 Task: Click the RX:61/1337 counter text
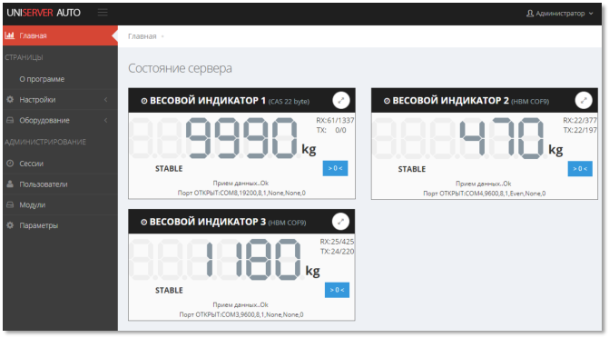(x=335, y=120)
